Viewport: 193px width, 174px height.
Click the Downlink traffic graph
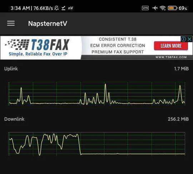(96, 144)
